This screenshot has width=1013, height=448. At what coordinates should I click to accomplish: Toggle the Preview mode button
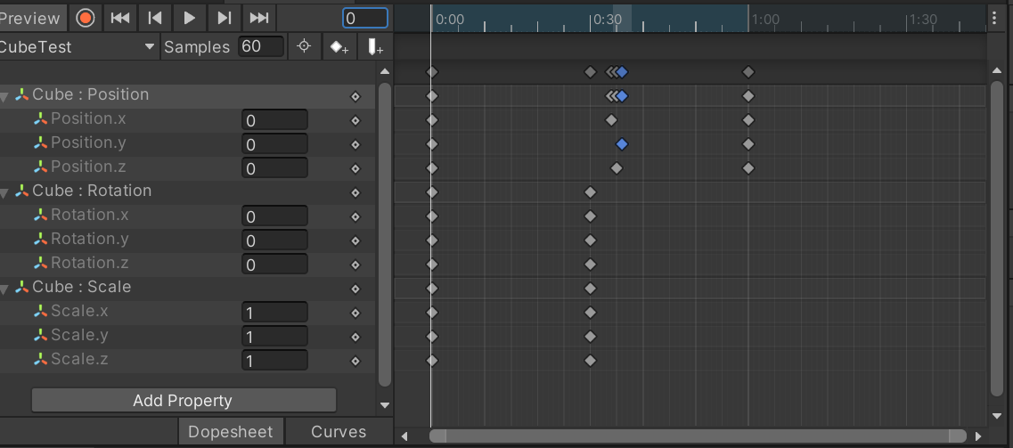32,18
